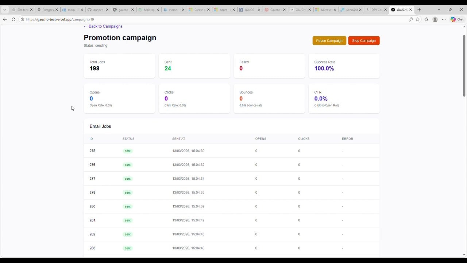The image size is (467, 263).
Task: Click the site security icon in address bar
Action: coord(22,19)
